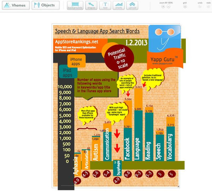Undo the last action

[200, 7]
